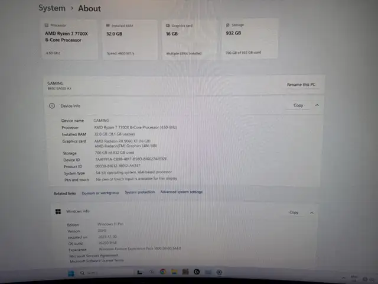The image size is (378, 284).
Task: Click the Device info circle icon
Action: (52, 106)
